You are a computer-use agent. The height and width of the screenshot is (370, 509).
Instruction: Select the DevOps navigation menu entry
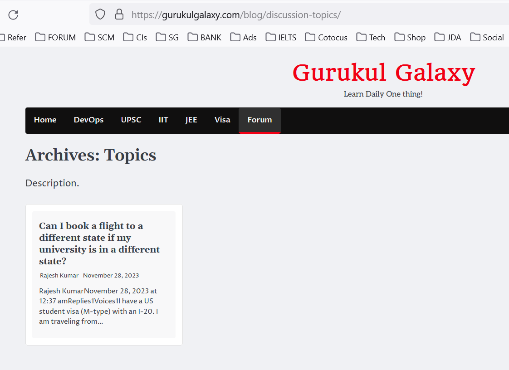tap(88, 120)
